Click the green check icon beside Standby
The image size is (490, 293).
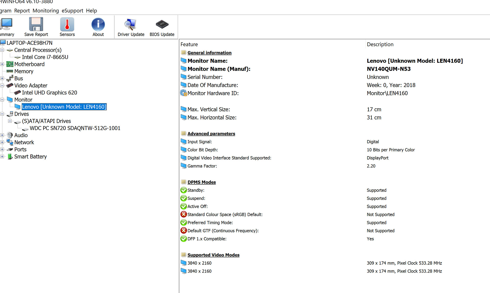coord(183,190)
